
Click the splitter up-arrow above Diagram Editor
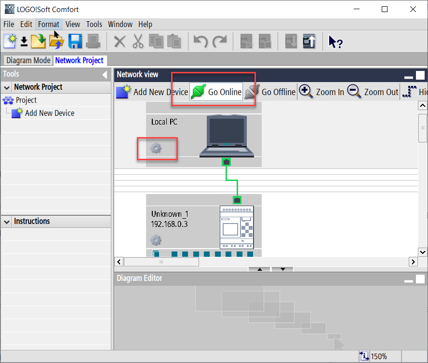[259, 269]
